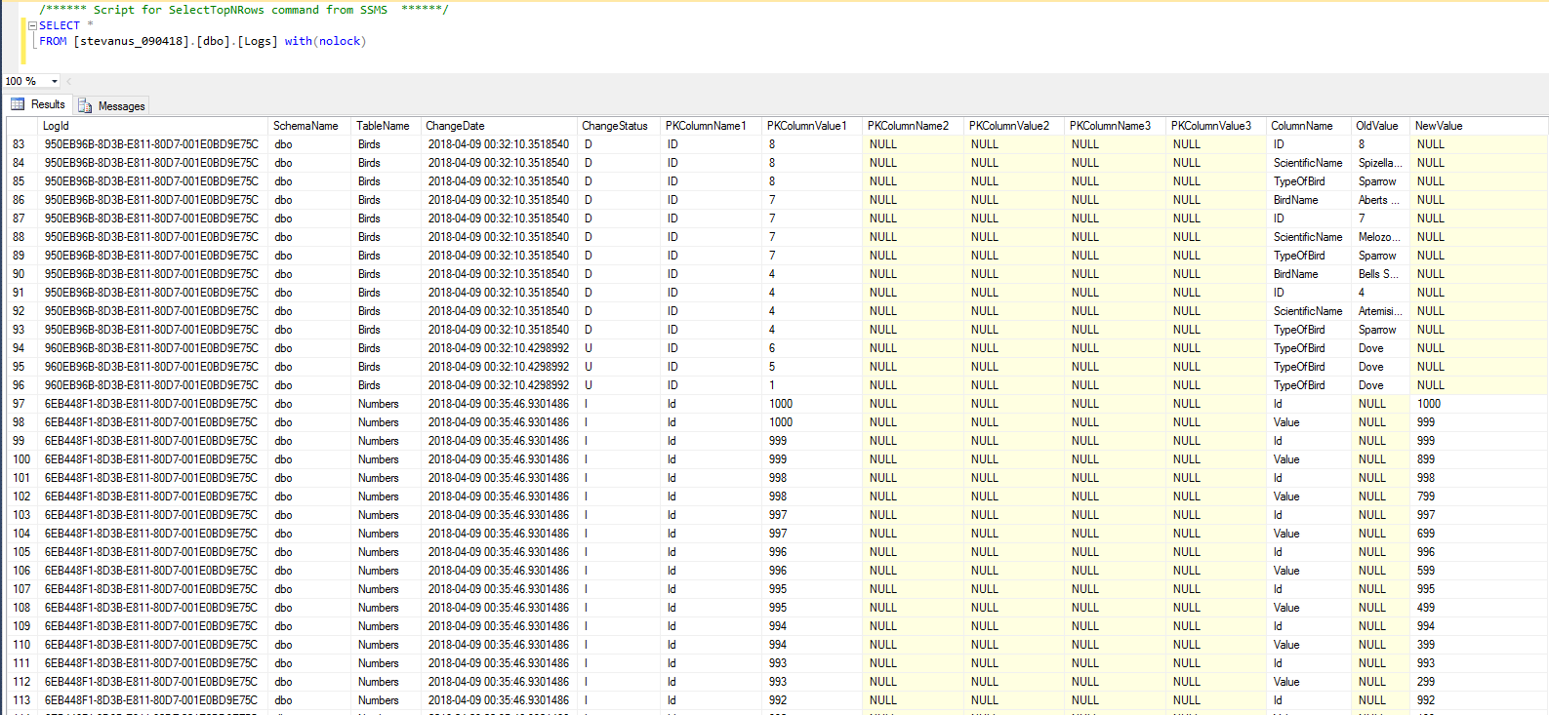Image resolution: width=1549 pixels, height=715 pixels.
Task: Click the with(nolock) hint in query
Action: click(x=326, y=41)
